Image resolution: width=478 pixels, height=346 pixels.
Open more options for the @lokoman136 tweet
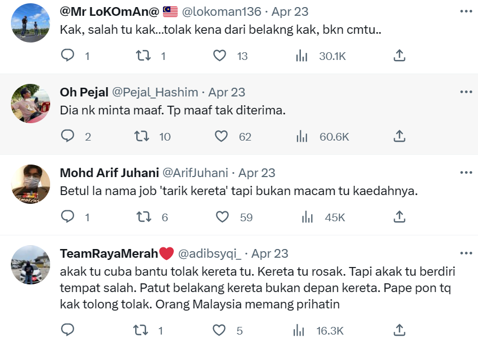(466, 11)
